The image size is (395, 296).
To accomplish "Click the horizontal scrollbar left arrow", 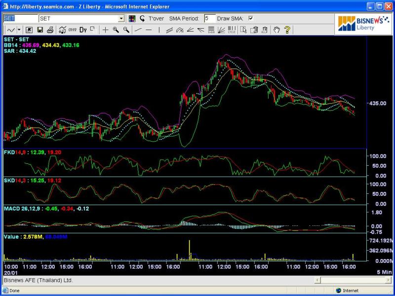I will click(x=317, y=280).
